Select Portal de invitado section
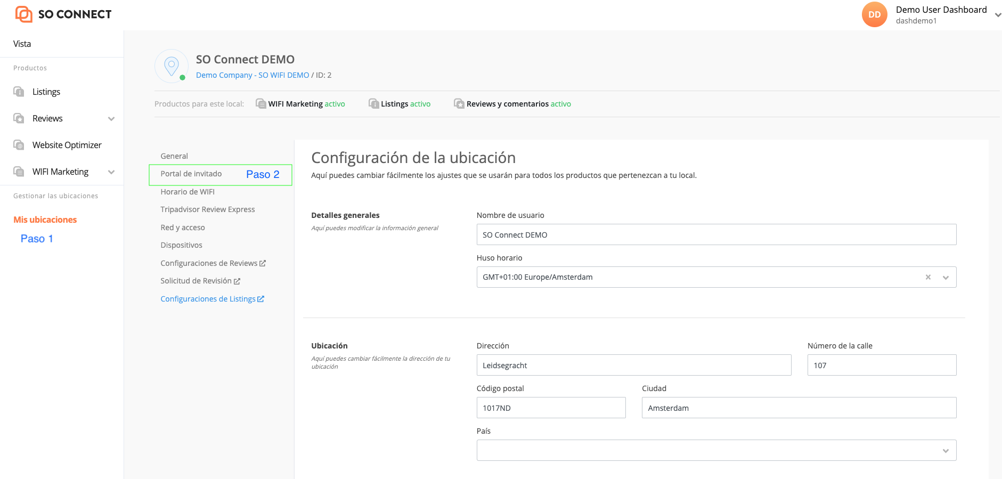This screenshot has width=1002, height=479. pyautogui.click(x=191, y=174)
